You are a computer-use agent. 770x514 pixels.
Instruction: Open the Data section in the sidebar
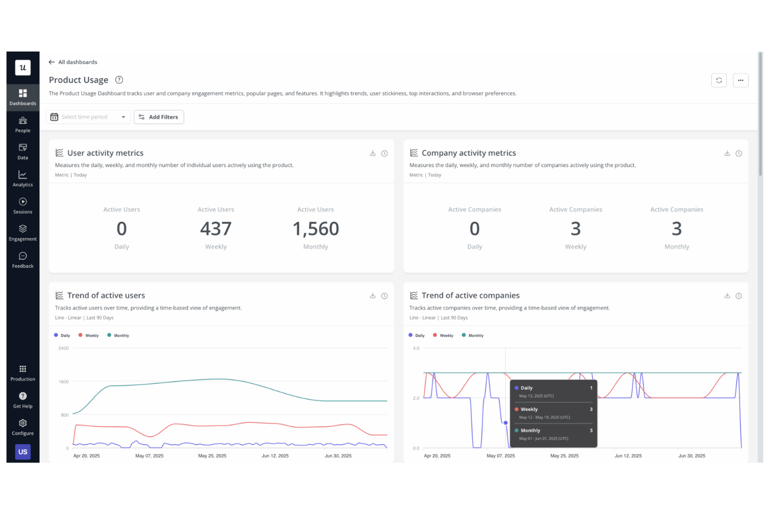(22, 151)
